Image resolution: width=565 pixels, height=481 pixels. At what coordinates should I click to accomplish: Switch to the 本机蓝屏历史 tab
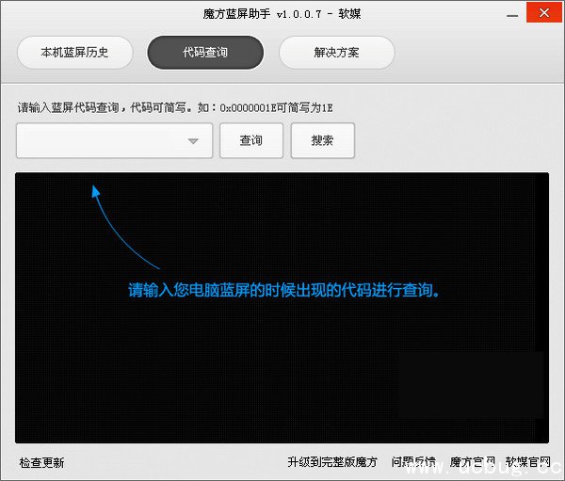(74, 53)
